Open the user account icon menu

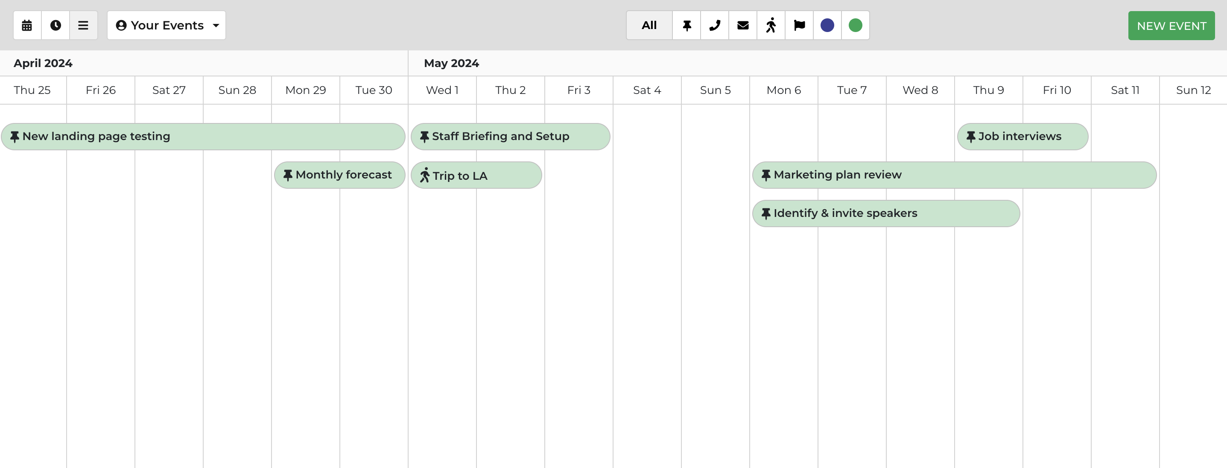pyautogui.click(x=122, y=25)
